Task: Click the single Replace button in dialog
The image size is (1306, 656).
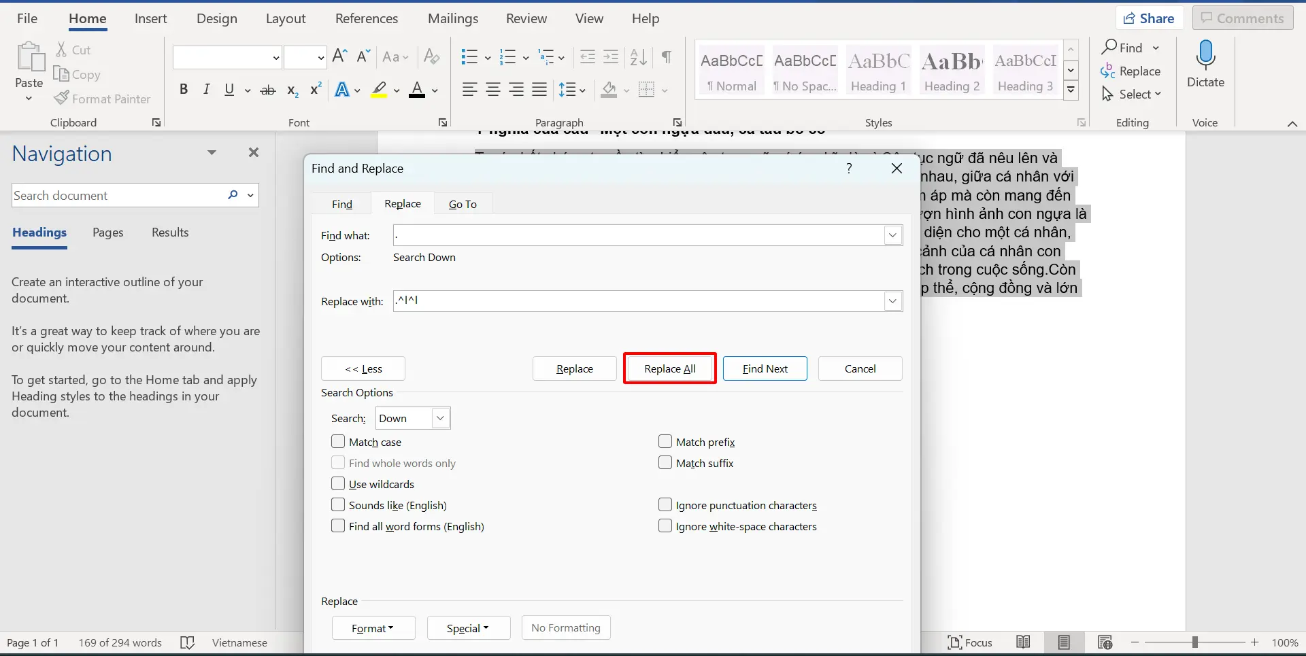Action: [575, 368]
